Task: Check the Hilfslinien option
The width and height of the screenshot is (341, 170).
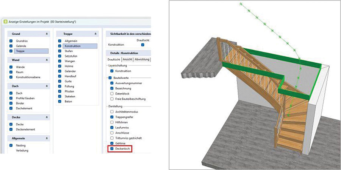Action: [x=111, y=122]
